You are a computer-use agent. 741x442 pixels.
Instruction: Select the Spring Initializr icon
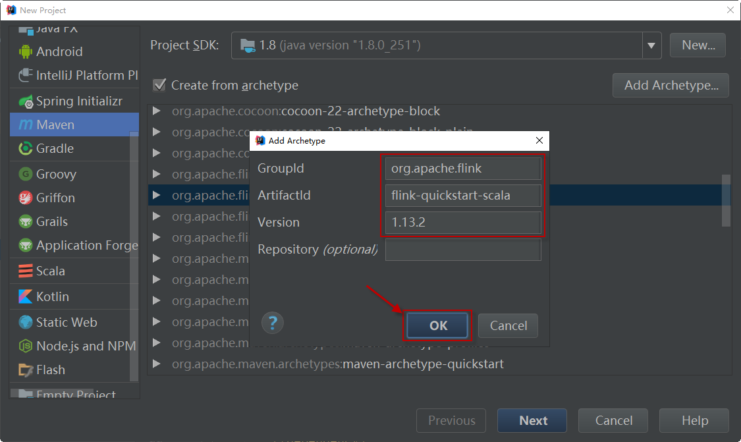26,101
